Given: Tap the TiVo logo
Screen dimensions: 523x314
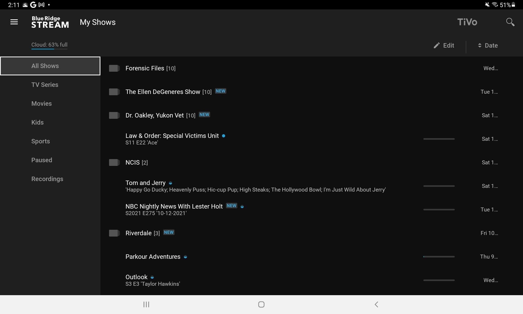Looking at the screenshot, I should point(467,22).
